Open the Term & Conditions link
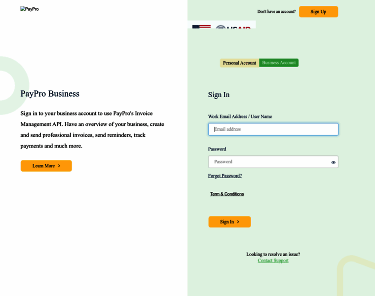The height and width of the screenshot is (296, 375). point(227,194)
